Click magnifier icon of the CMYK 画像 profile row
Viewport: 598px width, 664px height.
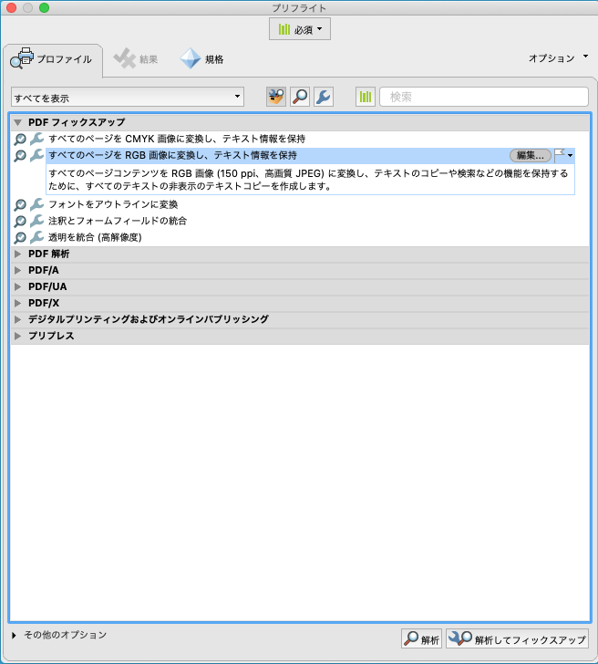(x=20, y=139)
